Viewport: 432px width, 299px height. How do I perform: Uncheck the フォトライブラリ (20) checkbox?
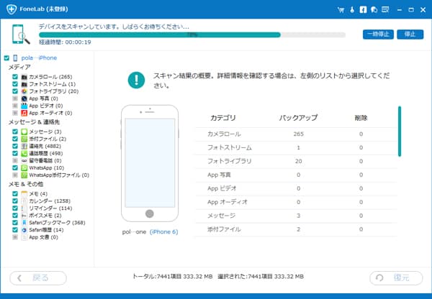coord(15,91)
